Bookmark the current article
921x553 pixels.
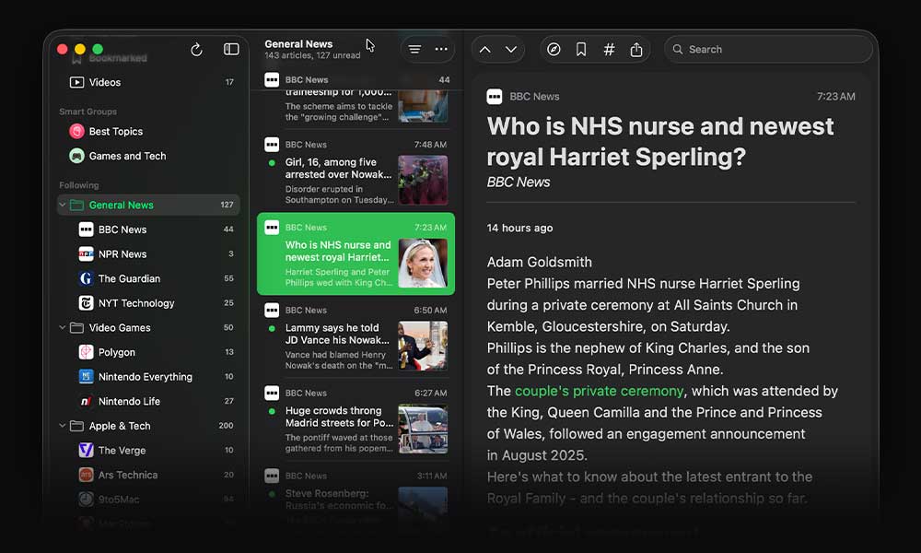click(581, 50)
